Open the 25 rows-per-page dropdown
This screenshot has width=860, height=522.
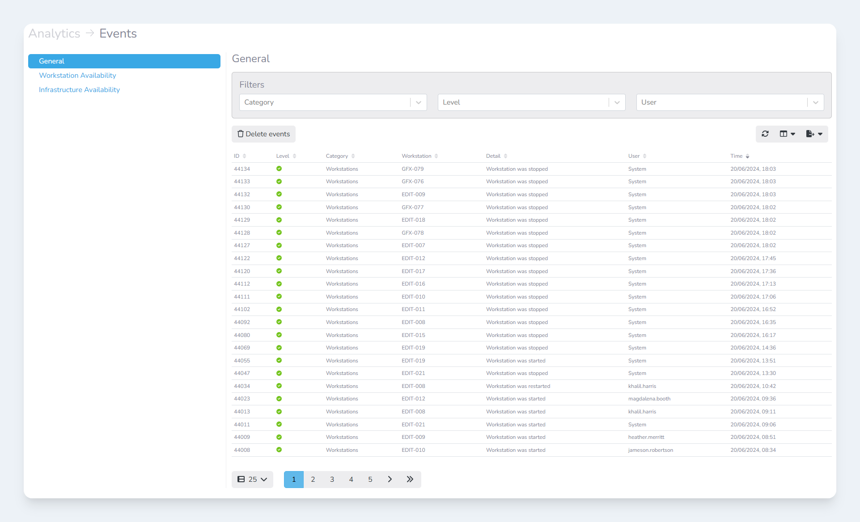(x=252, y=479)
